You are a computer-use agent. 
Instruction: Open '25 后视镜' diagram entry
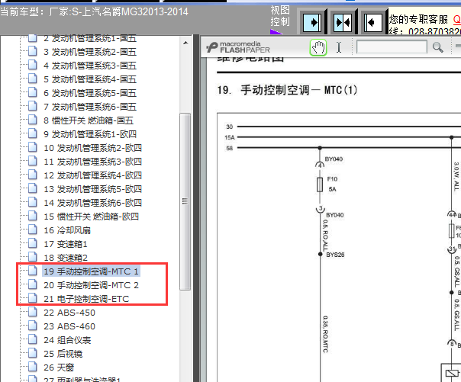click(x=63, y=354)
